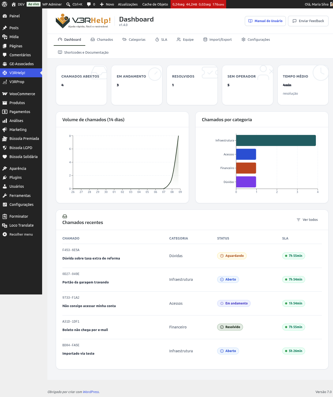
Task: Click the V3RHelp! logo
Action: pyautogui.click(x=83, y=21)
